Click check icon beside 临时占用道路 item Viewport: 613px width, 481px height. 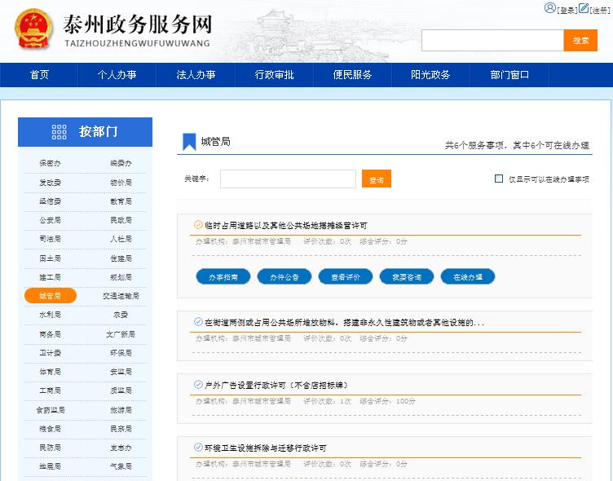point(198,225)
